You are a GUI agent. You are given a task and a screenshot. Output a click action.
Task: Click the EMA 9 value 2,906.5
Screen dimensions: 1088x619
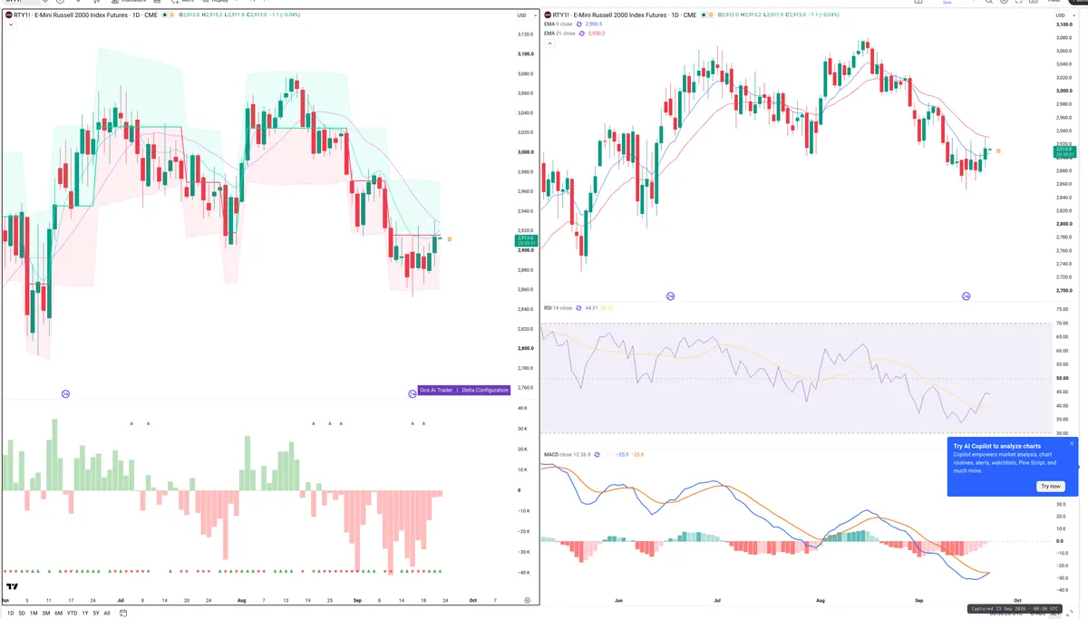coord(594,24)
